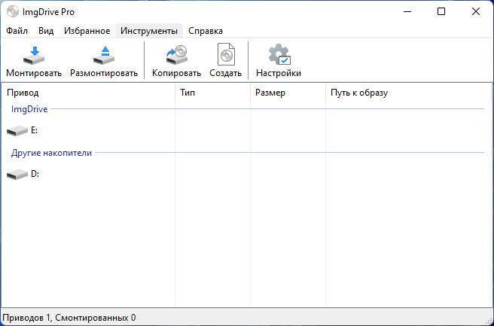Click the window resize grip in status bar
Image resolution: width=494 pixels, height=326 pixels.
(x=489, y=320)
